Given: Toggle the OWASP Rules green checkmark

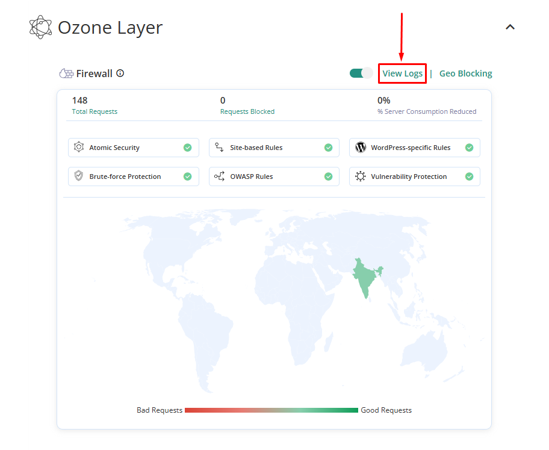Looking at the screenshot, I should tap(329, 177).
